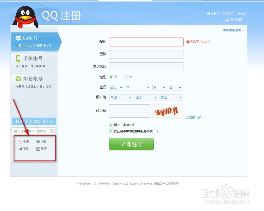Switch language to 简体中文
This screenshot has height=211, width=264.
click(x=213, y=13)
